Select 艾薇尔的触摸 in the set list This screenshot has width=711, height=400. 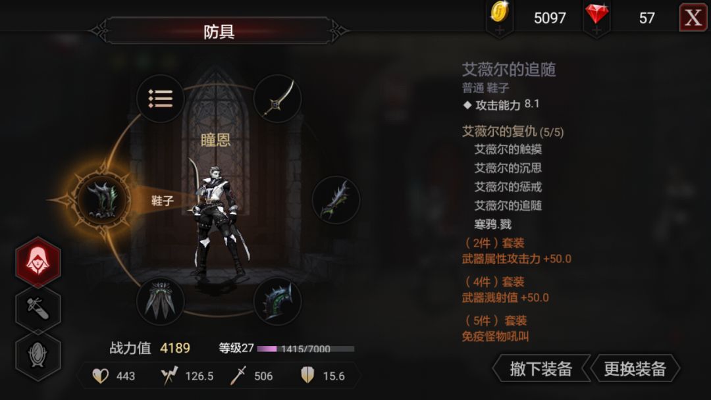508,149
